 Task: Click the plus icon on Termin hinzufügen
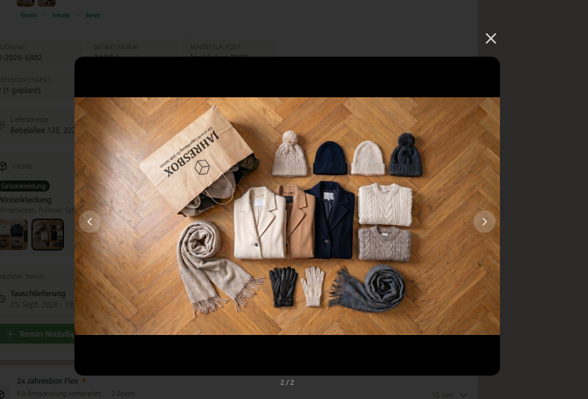point(10,334)
